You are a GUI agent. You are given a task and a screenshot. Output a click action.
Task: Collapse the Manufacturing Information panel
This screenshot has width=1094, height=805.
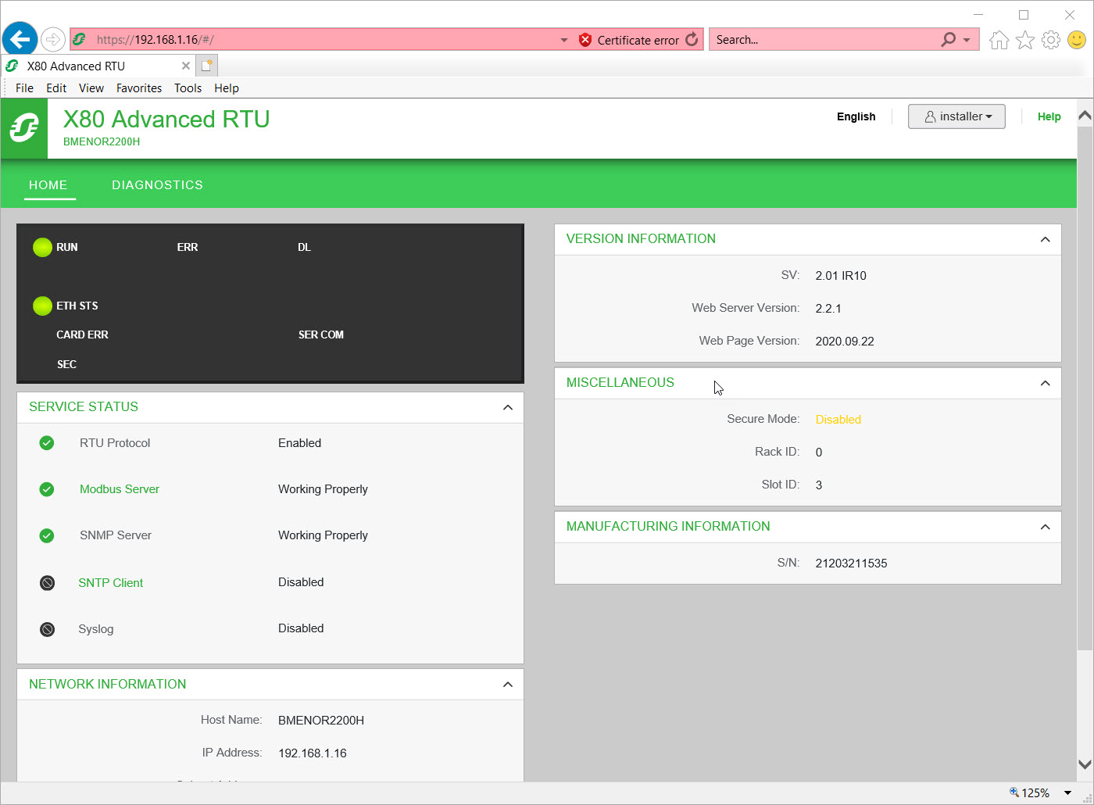(x=1046, y=527)
